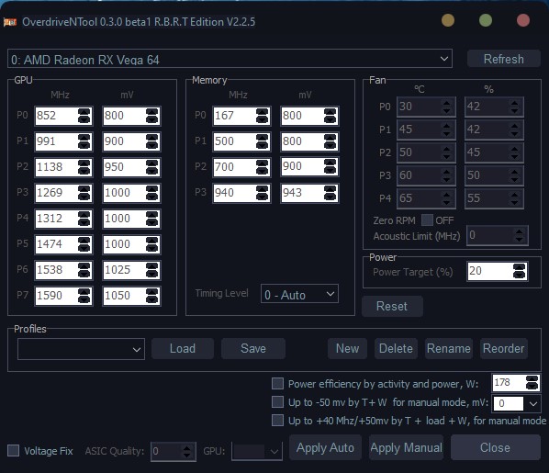
Task: Click the Apply Auto button
Action: [325, 447]
